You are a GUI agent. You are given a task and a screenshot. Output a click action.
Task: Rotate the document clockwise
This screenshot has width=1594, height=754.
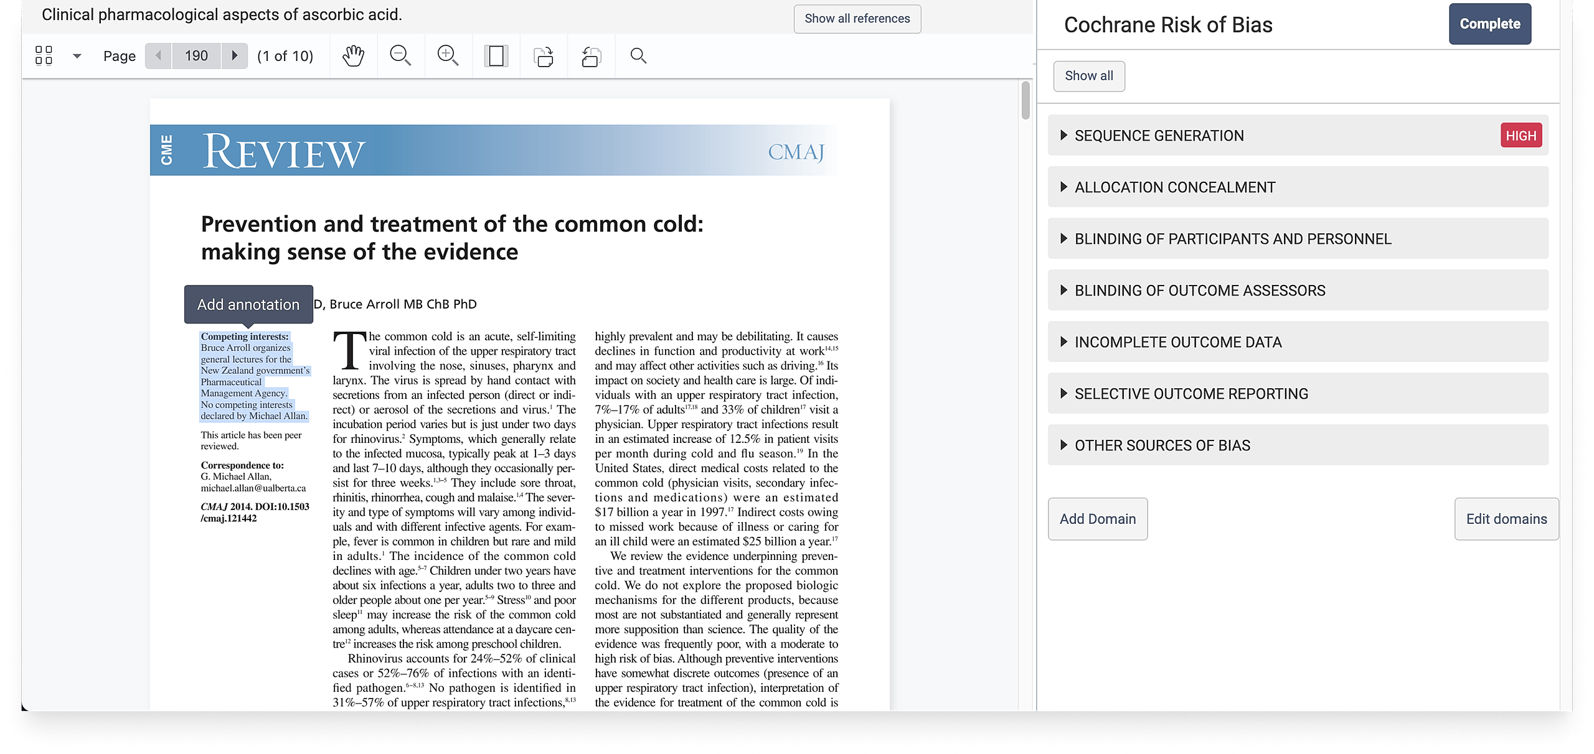(544, 55)
